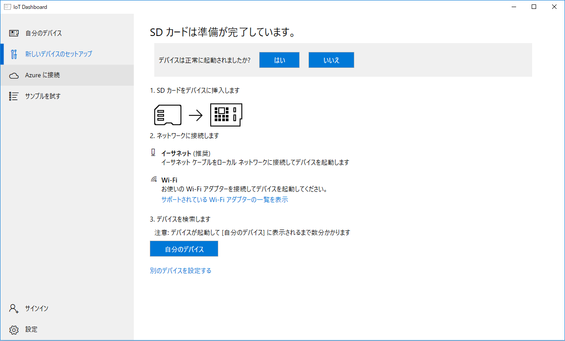The image size is (565, 341).
Task: Click the note starting with 注意:
Action: coord(252,233)
